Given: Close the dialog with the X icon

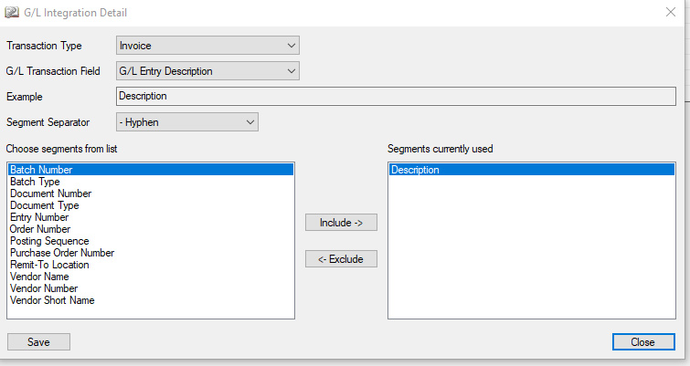Looking at the screenshot, I should (x=671, y=12).
